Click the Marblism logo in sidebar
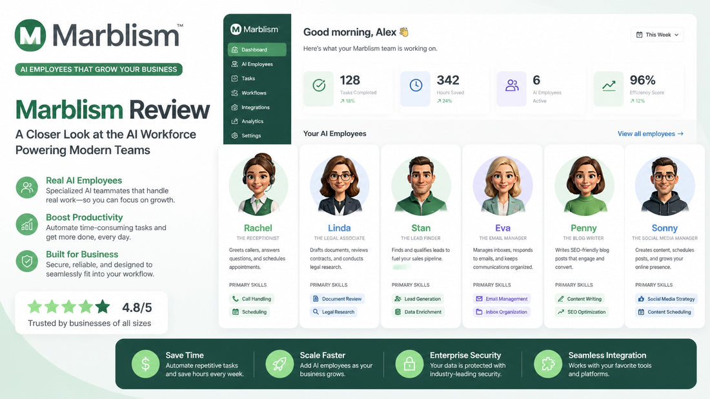The height and width of the screenshot is (399, 710). 254,30
